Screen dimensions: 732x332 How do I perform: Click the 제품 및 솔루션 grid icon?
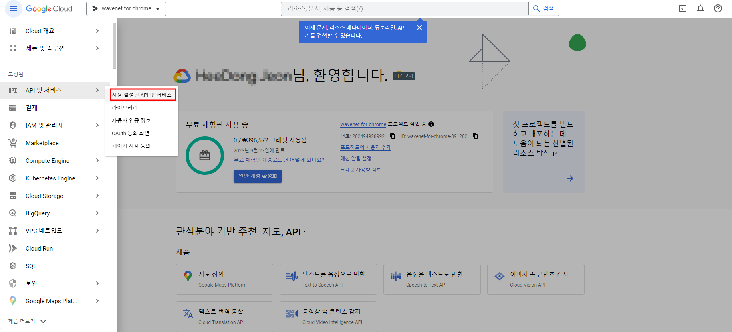[x=13, y=48]
